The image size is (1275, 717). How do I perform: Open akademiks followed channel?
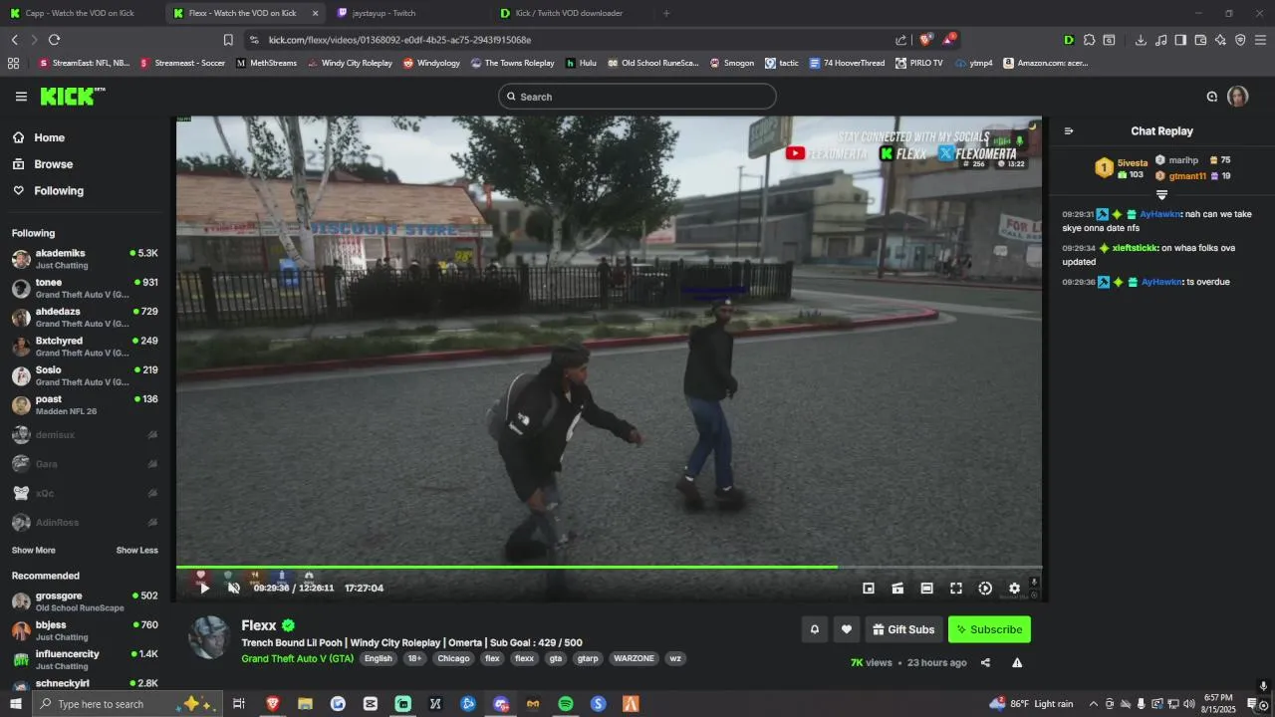[x=85, y=259]
